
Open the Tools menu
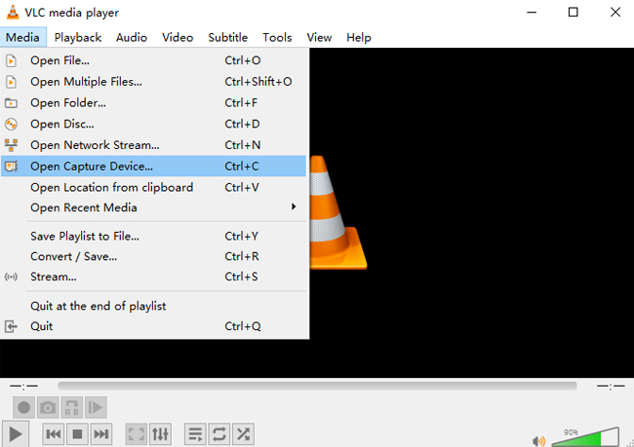(x=277, y=37)
